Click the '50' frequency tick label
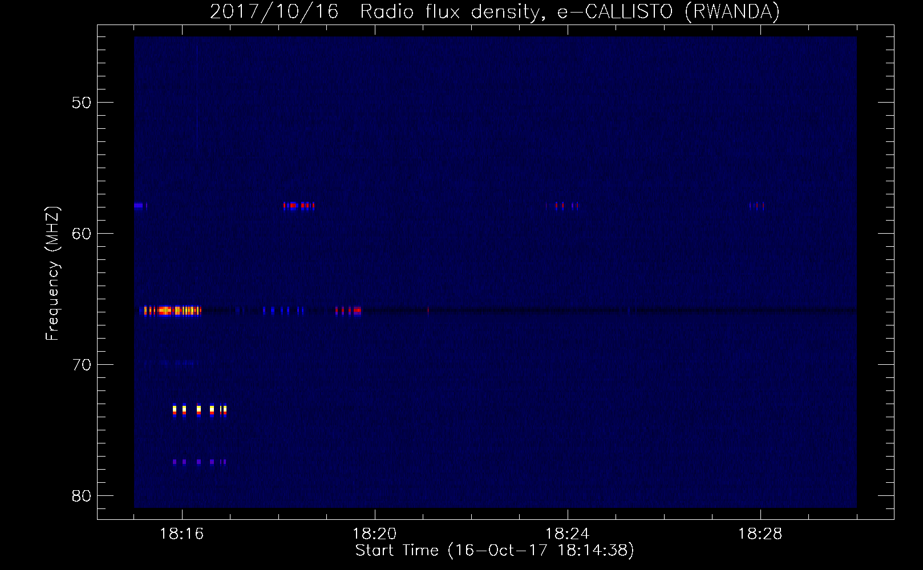Viewport: 923px width, 570px height. point(82,103)
